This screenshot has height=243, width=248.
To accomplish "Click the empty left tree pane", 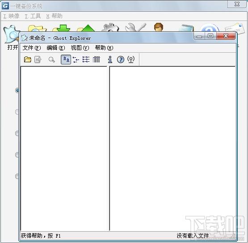I will click(x=64, y=149).
